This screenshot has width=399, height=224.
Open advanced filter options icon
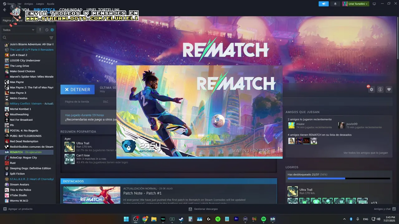point(51,38)
